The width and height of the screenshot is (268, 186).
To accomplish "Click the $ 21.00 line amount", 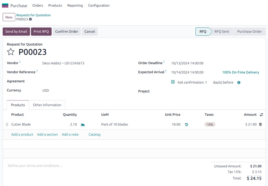I will point(251,125).
